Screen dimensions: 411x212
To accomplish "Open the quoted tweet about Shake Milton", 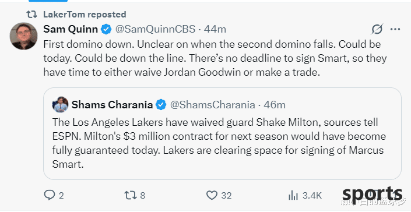I will [x=222, y=134].
